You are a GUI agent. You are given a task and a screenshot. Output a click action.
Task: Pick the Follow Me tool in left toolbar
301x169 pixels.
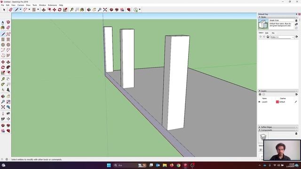(x=8, y=68)
